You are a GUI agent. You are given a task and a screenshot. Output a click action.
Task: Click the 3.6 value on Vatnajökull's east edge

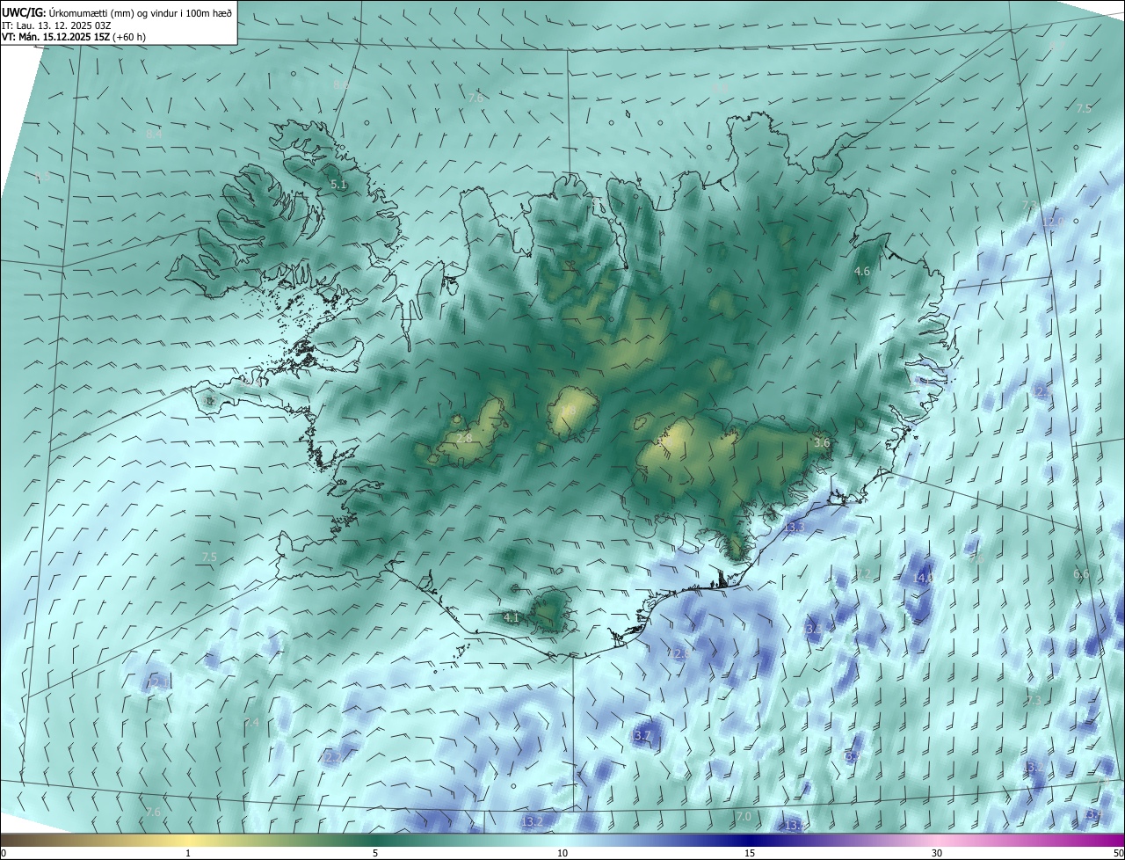tap(822, 443)
